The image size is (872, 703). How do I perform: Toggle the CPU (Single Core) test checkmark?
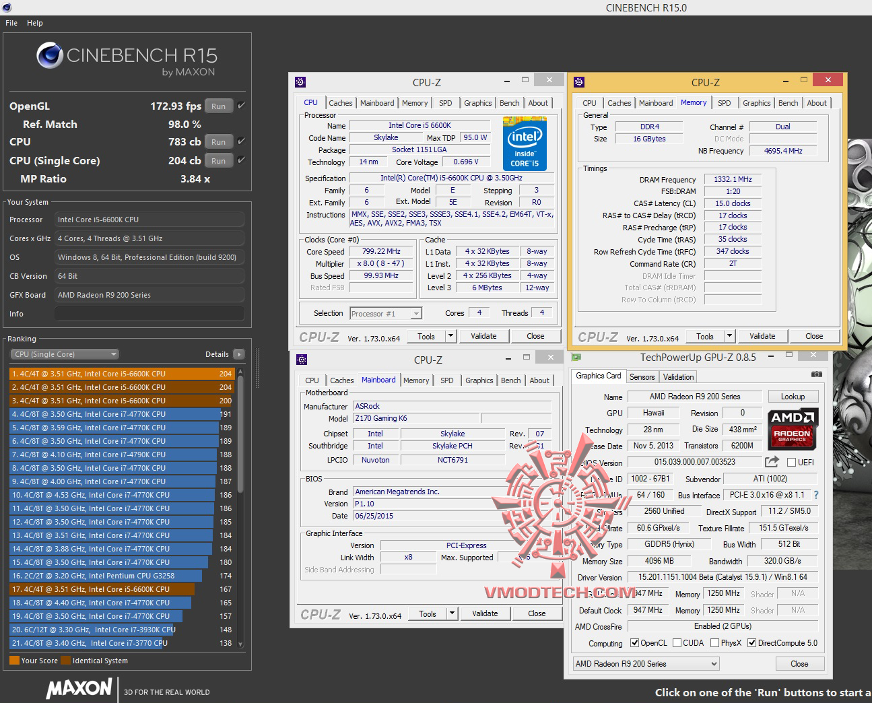coord(241,160)
